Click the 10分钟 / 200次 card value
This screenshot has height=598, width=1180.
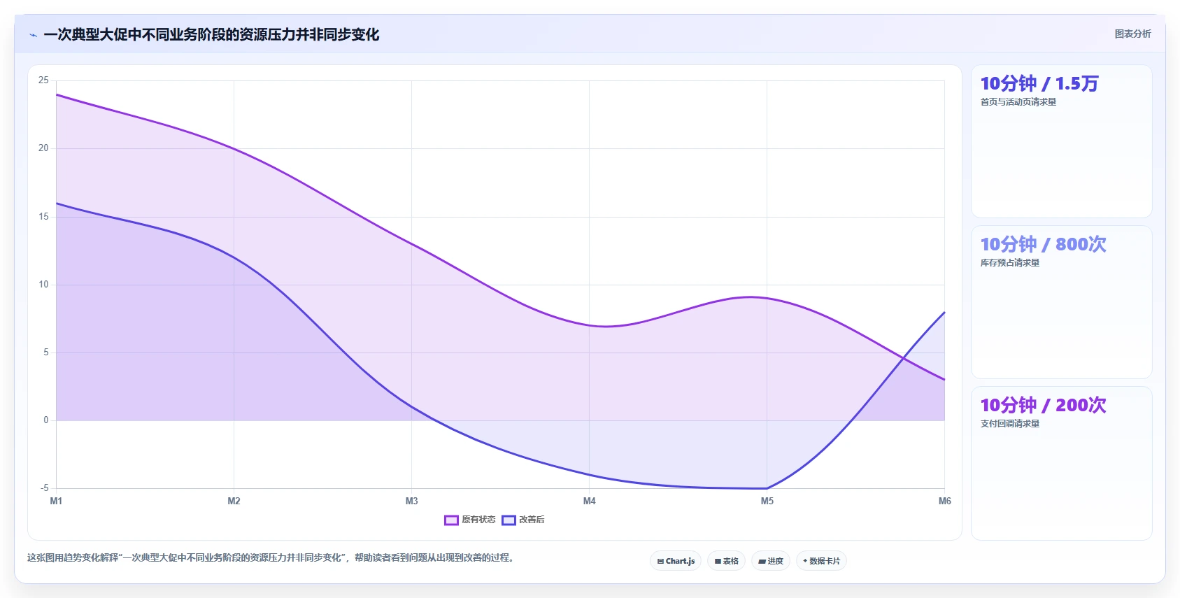click(1044, 405)
